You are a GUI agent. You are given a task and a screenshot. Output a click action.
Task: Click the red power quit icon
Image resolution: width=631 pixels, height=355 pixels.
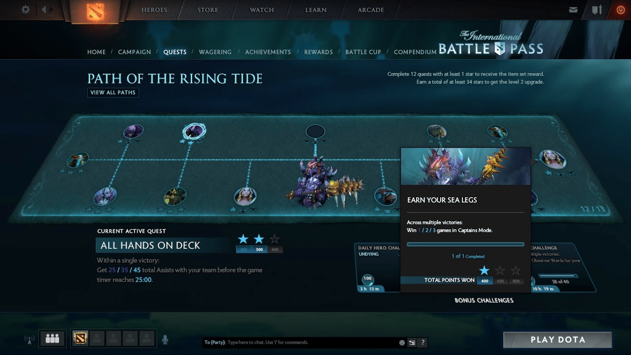click(x=621, y=10)
